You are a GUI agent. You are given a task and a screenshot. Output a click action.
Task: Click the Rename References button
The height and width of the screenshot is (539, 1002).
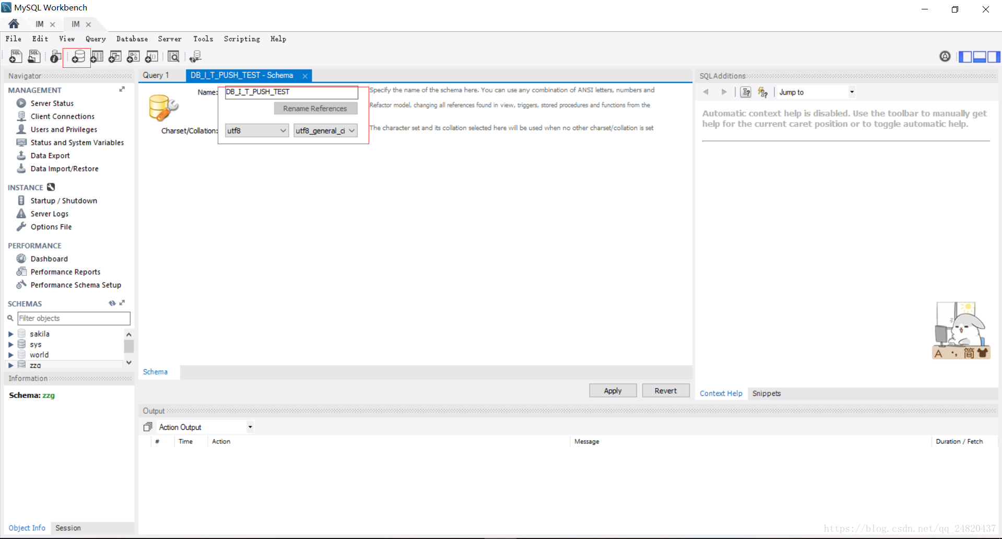click(x=315, y=108)
